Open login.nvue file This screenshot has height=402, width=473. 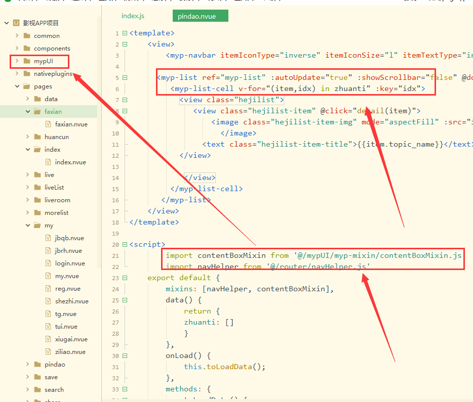(70, 263)
